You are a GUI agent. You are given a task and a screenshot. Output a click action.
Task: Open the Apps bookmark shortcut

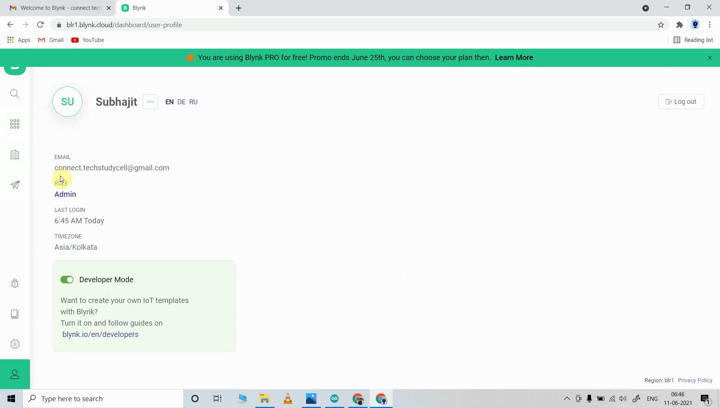(x=19, y=40)
